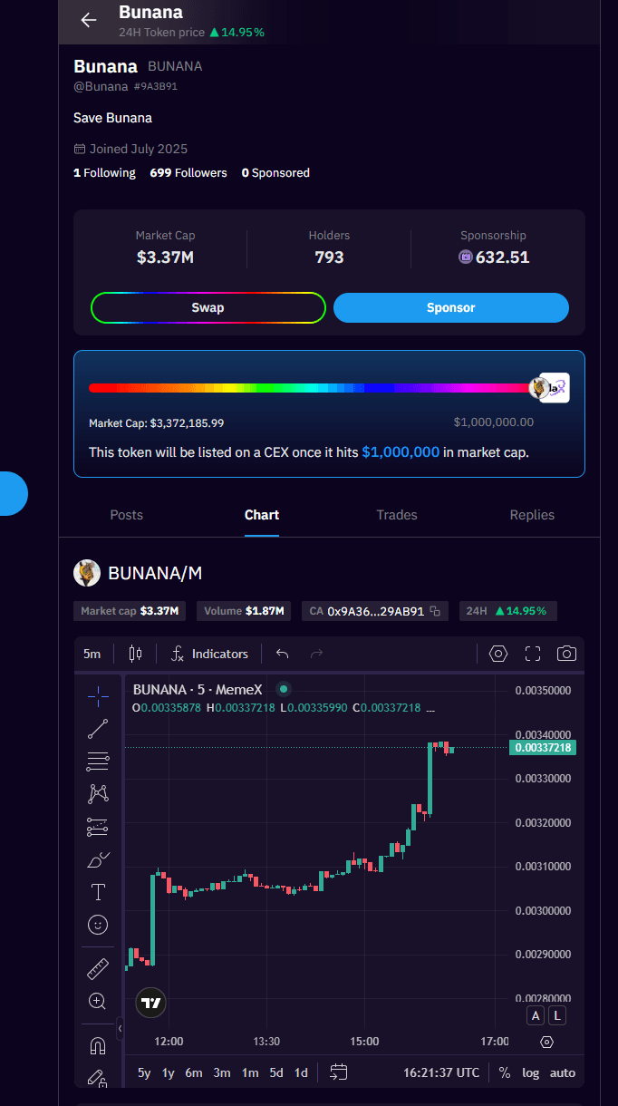Click the $1,000,000 link text
Screen dimensions: 618x1106
click(401, 451)
